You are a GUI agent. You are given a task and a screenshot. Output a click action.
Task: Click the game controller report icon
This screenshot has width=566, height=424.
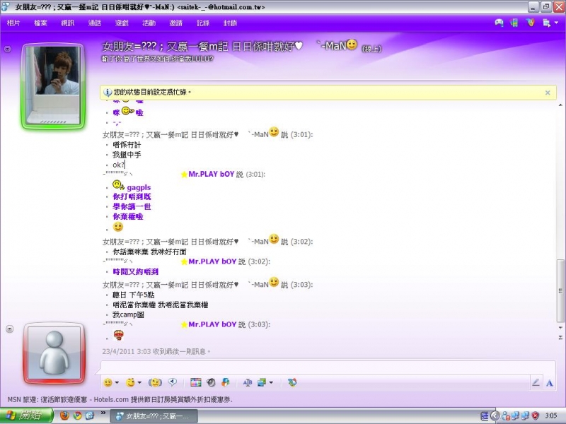(499, 23)
